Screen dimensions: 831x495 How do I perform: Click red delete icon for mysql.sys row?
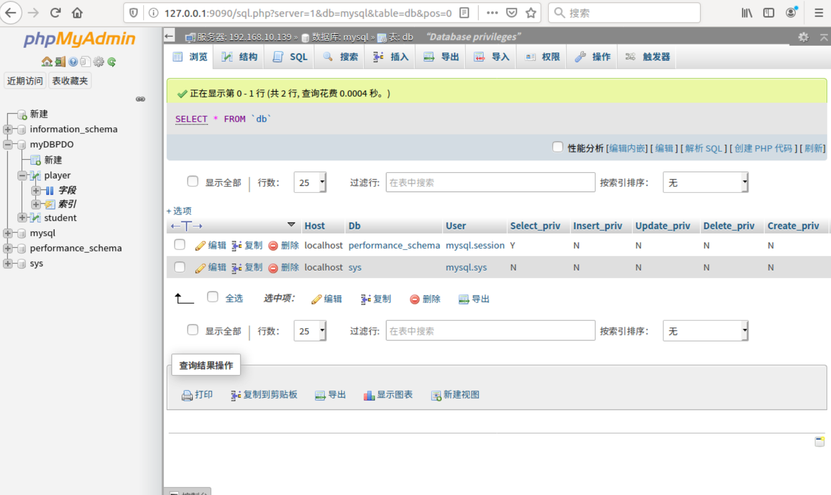click(x=273, y=267)
